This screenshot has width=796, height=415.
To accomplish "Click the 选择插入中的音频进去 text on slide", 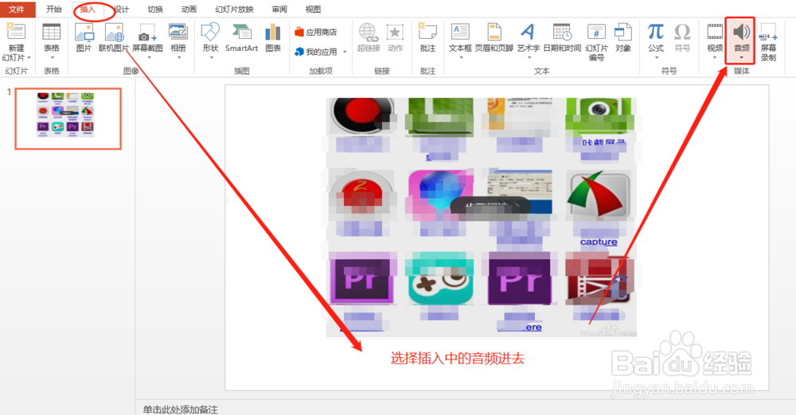I will [458, 359].
